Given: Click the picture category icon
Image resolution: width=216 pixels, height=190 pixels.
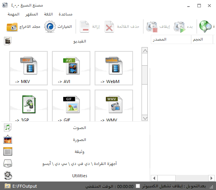Looking at the screenshot, I should 8,139.
